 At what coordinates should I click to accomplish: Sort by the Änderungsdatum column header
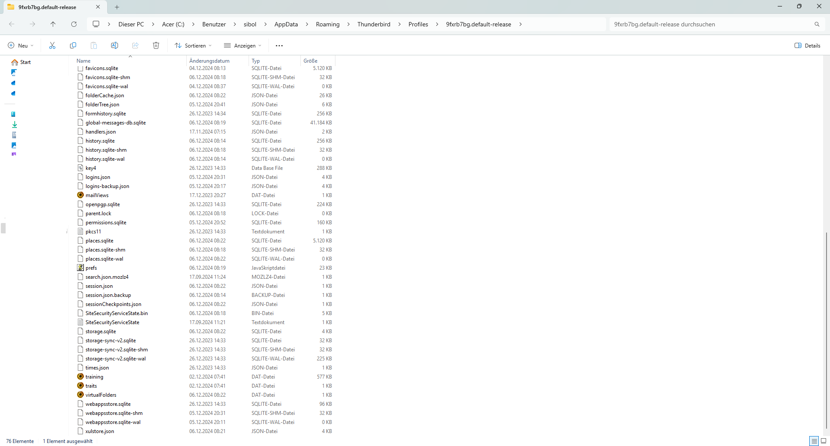(x=217, y=61)
